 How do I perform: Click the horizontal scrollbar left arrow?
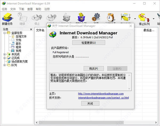37,123
